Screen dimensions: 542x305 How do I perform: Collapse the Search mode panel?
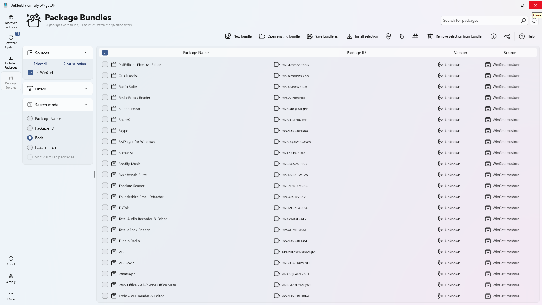click(86, 105)
